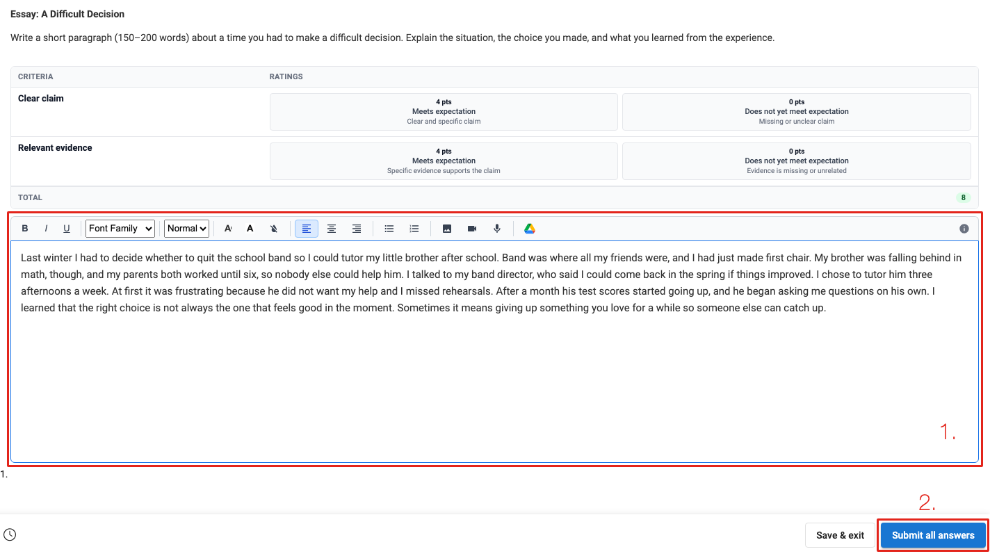The width and height of the screenshot is (990, 556).
Task: Click the total score badge 8
Action: 964,197
